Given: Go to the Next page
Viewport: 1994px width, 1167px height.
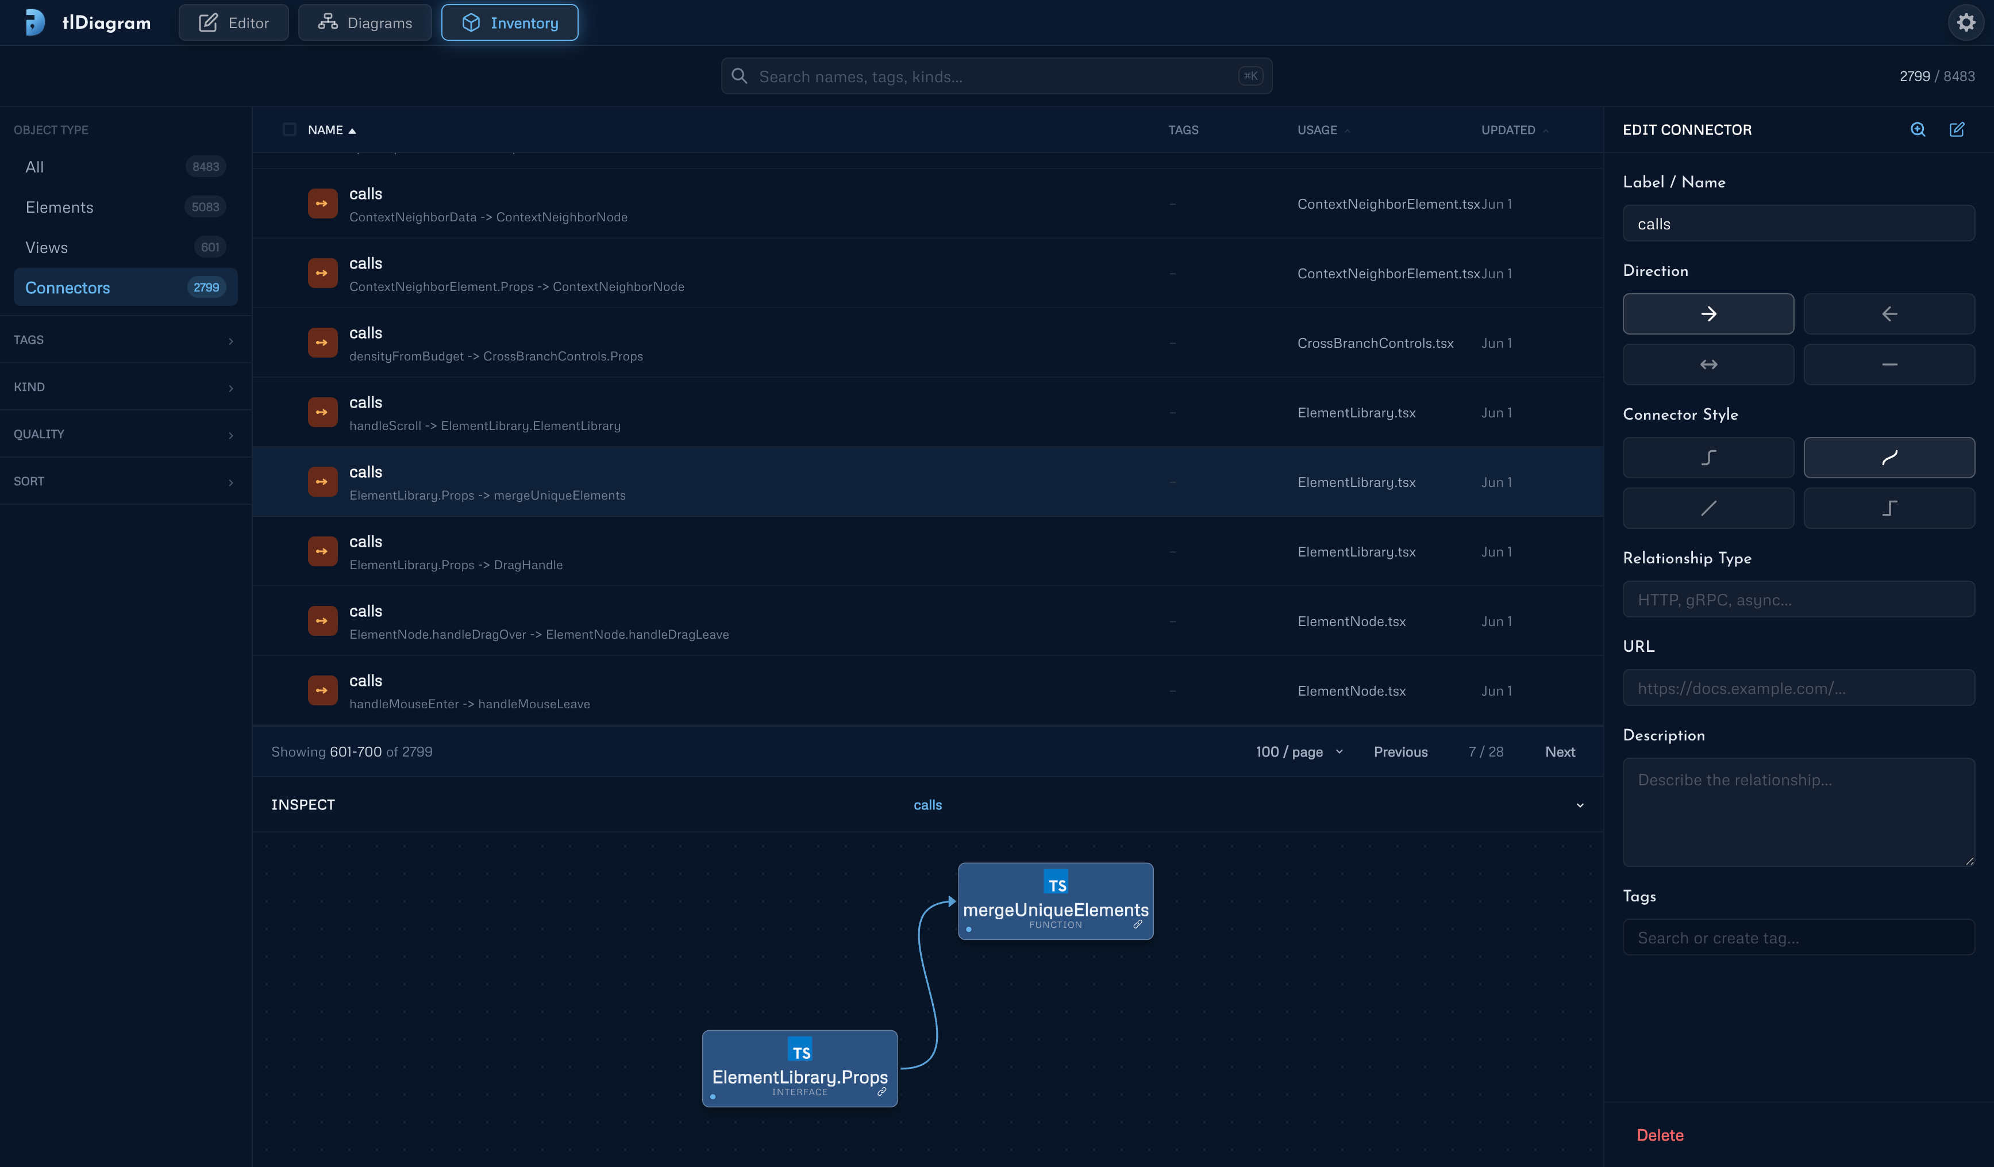Looking at the screenshot, I should [1560, 752].
